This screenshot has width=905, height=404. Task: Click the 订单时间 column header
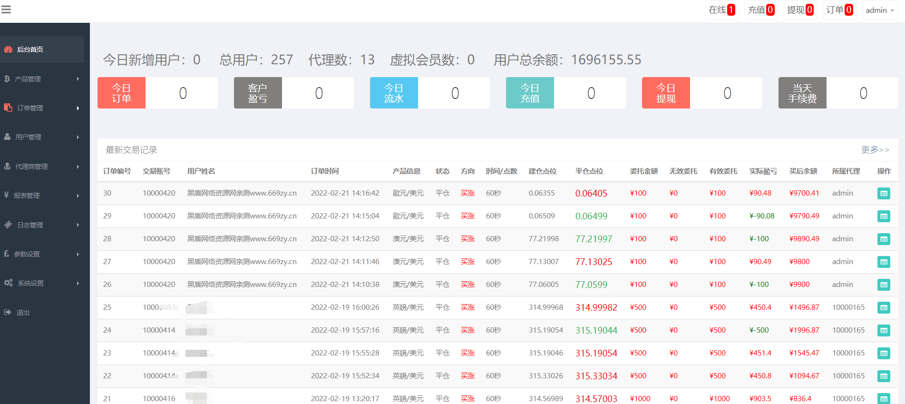(x=325, y=171)
